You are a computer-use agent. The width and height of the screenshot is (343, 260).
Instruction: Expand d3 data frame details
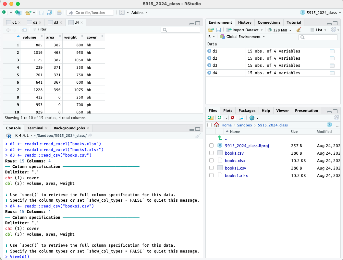click(209, 65)
